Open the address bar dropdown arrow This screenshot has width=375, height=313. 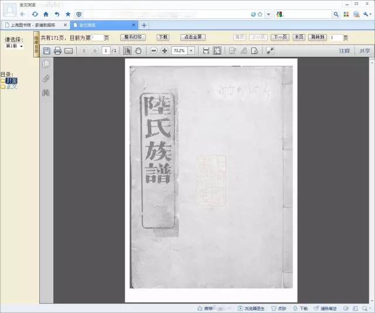(x=268, y=14)
